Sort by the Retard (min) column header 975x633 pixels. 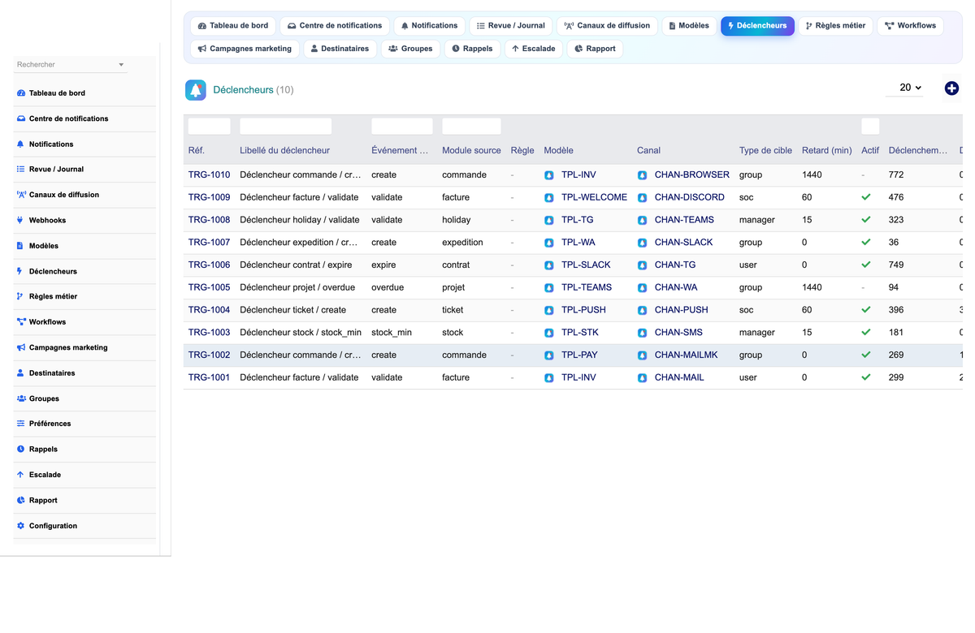pos(826,150)
